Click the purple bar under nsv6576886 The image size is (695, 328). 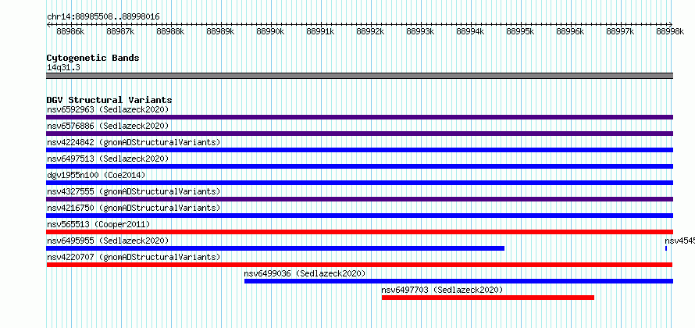point(359,134)
